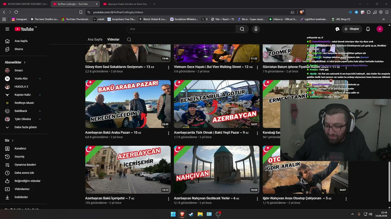The image size is (391, 219).
Task: Open the Excalidraw Whiteboard bookmark
Action: click(184, 19)
